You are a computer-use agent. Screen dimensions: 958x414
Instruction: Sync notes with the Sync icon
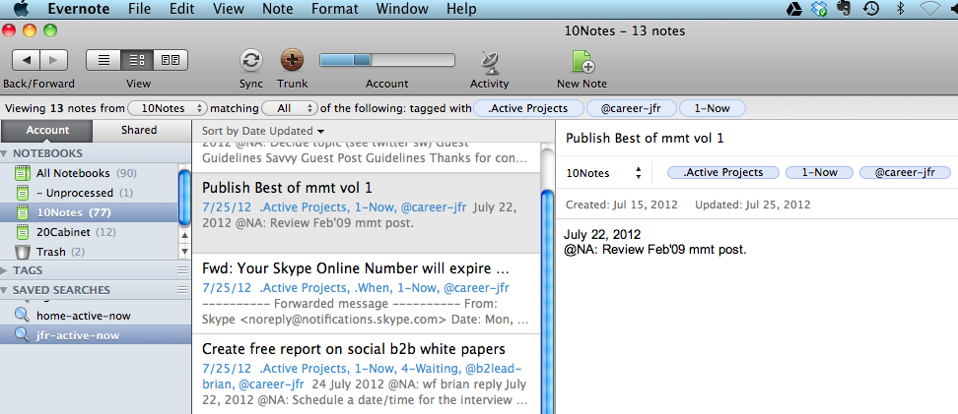coord(250,60)
